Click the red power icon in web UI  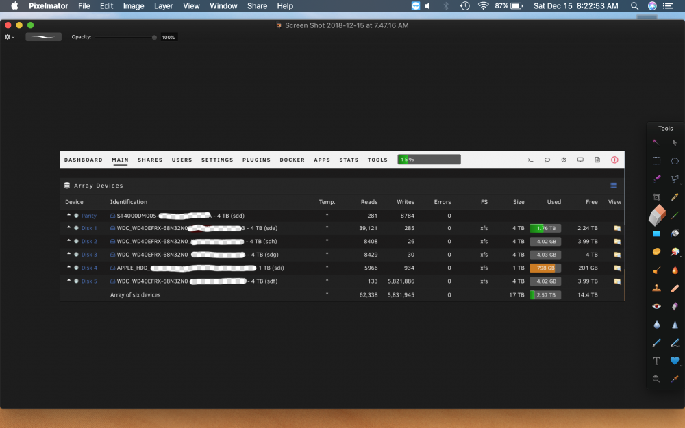(614, 160)
